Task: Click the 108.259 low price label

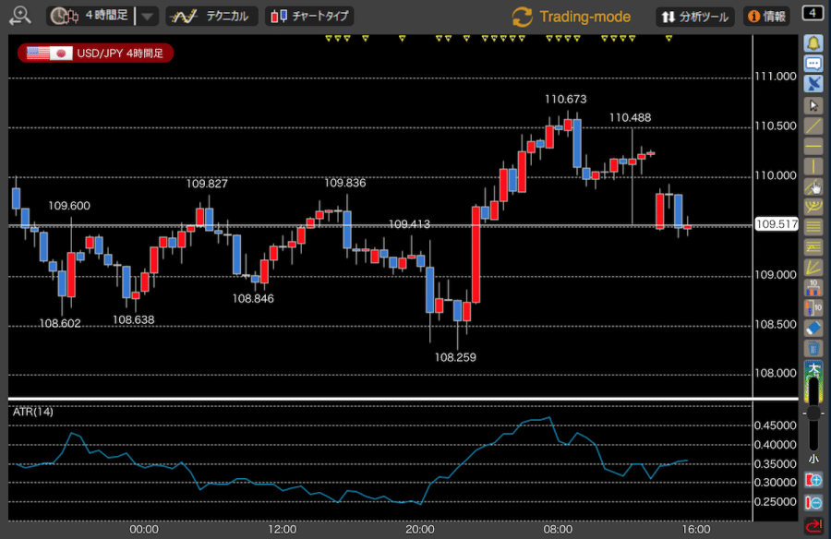Action: (x=455, y=357)
